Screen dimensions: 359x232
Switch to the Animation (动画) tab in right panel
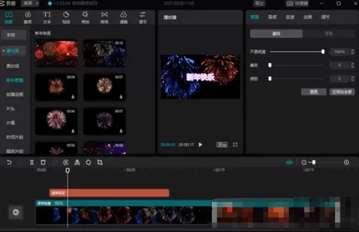point(308,17)
